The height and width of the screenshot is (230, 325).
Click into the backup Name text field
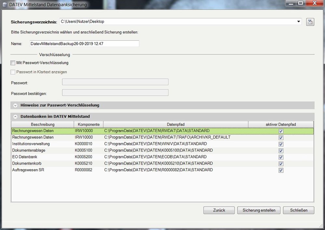tap(84, 44)
